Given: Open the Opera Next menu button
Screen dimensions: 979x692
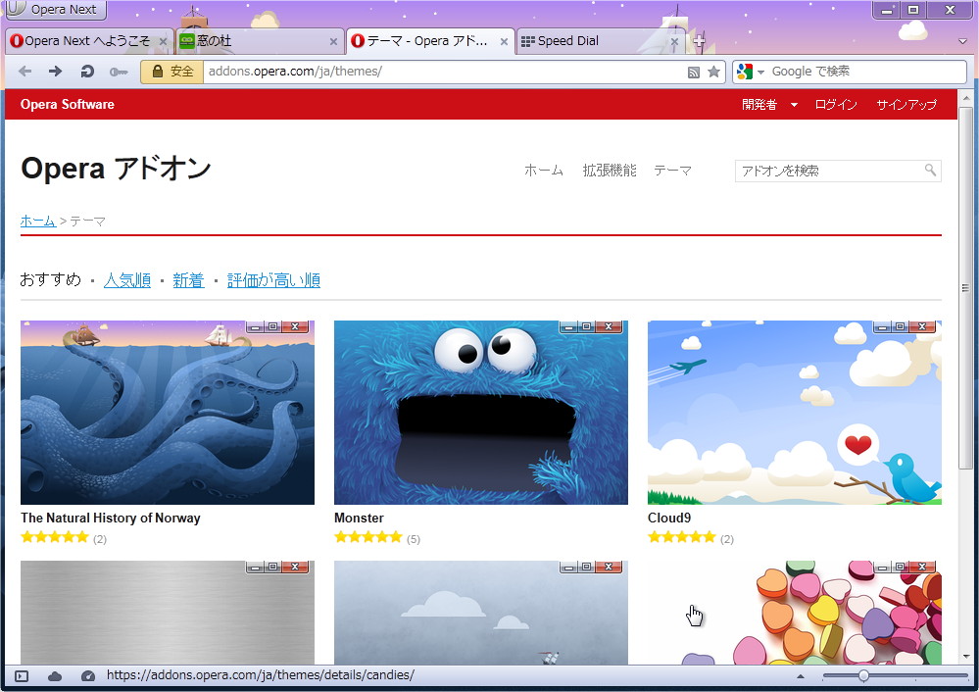Looking at the screenshot, I should coord(54,10).
